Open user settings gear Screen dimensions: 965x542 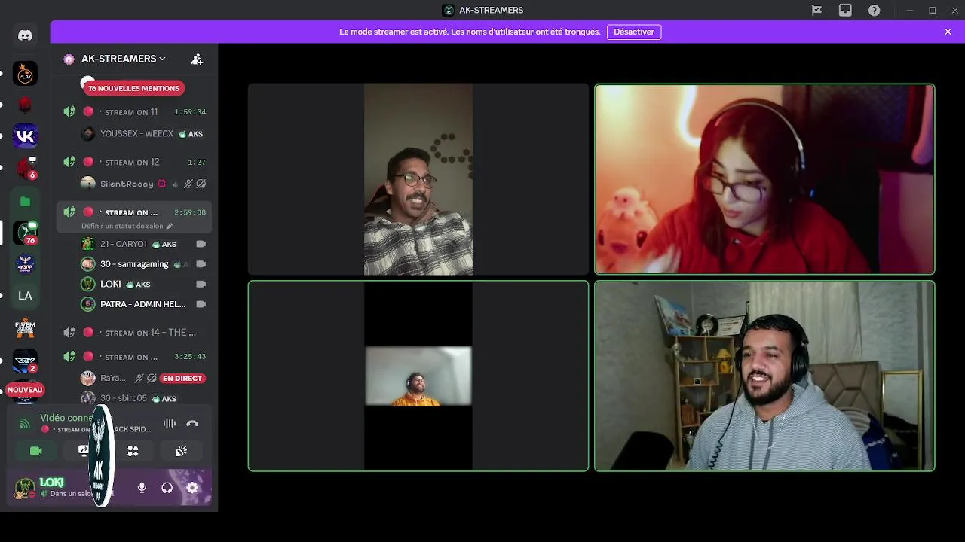[x=192, y=488]
